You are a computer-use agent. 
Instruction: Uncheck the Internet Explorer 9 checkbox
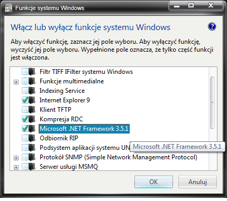tap(25, 100)
